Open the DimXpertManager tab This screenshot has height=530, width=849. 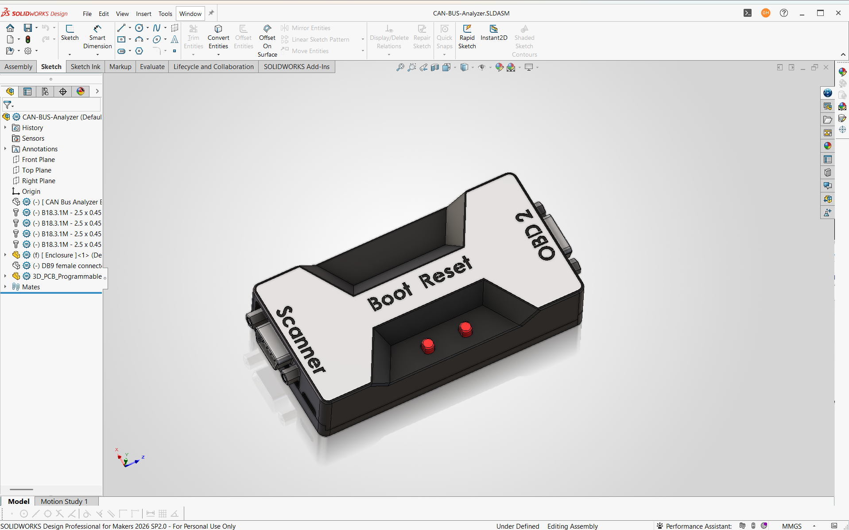click(x=63, y=92)
